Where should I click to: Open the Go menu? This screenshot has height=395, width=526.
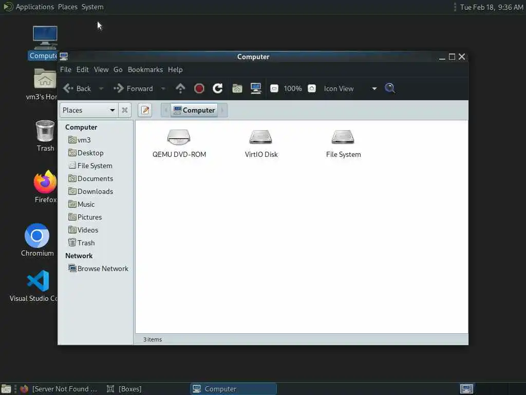118,69
